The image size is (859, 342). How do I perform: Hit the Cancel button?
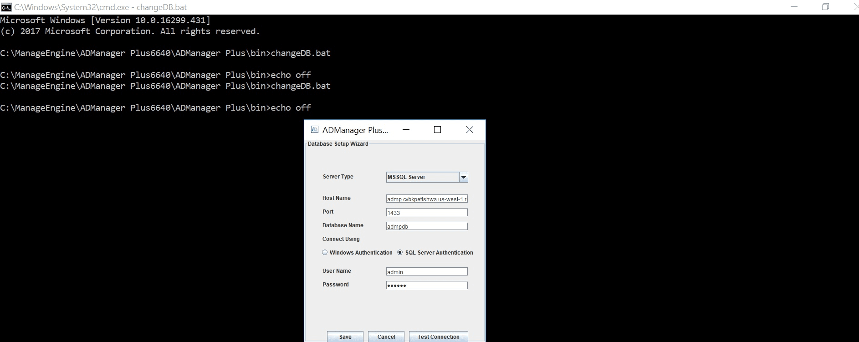386,337
